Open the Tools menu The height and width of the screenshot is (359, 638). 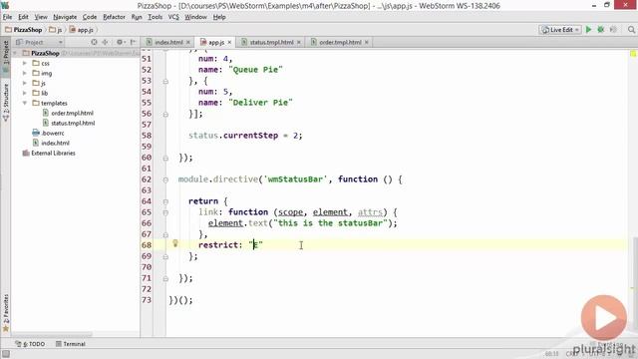pyautogui.click(x=156, y=17)
